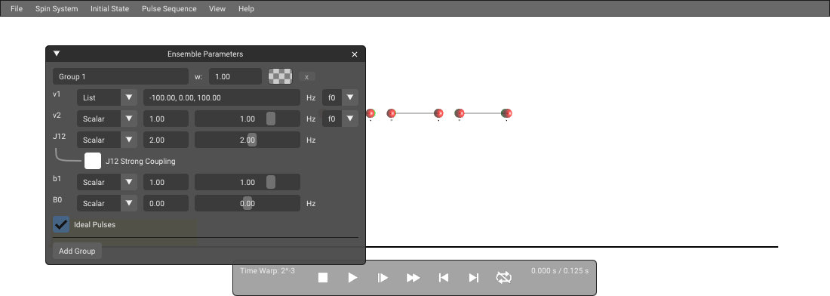Click the J12 slider handle
This screenshot has height=296, width=830.
pyautogui.click(x=252, y=140)
